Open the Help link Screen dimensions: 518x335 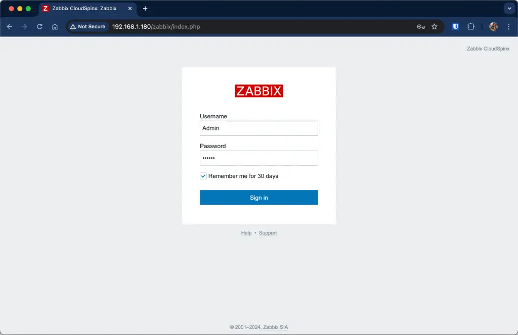[246, 233]
